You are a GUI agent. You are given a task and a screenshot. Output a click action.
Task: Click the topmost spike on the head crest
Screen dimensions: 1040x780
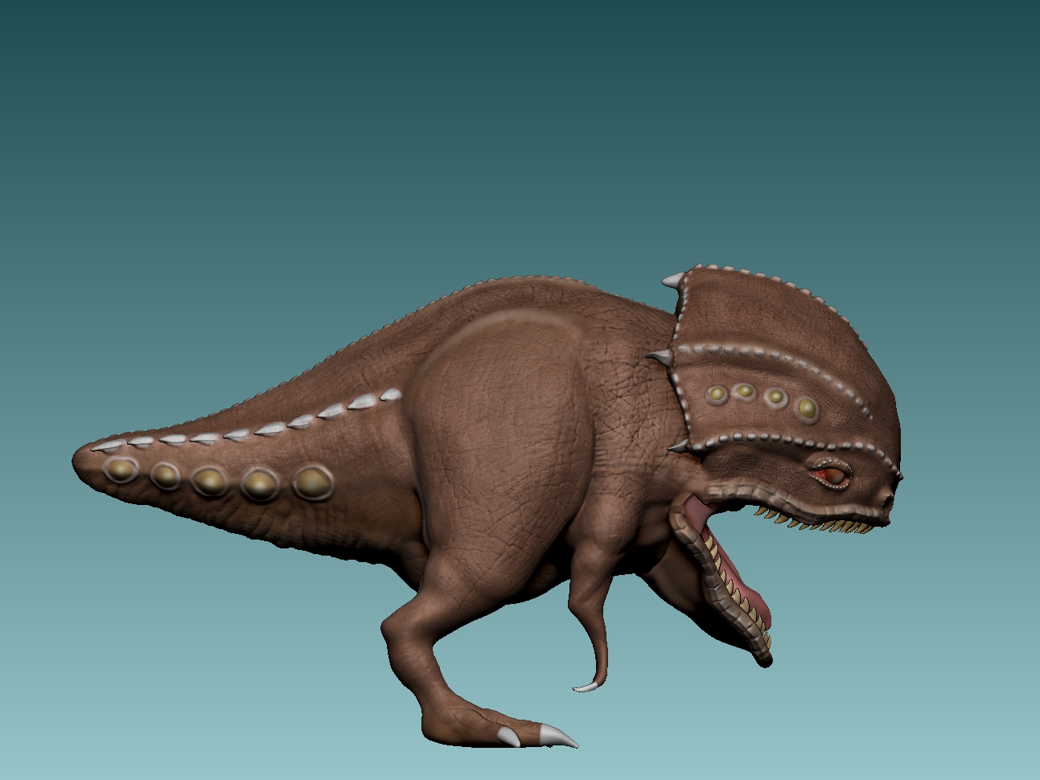tap(672, 281)
